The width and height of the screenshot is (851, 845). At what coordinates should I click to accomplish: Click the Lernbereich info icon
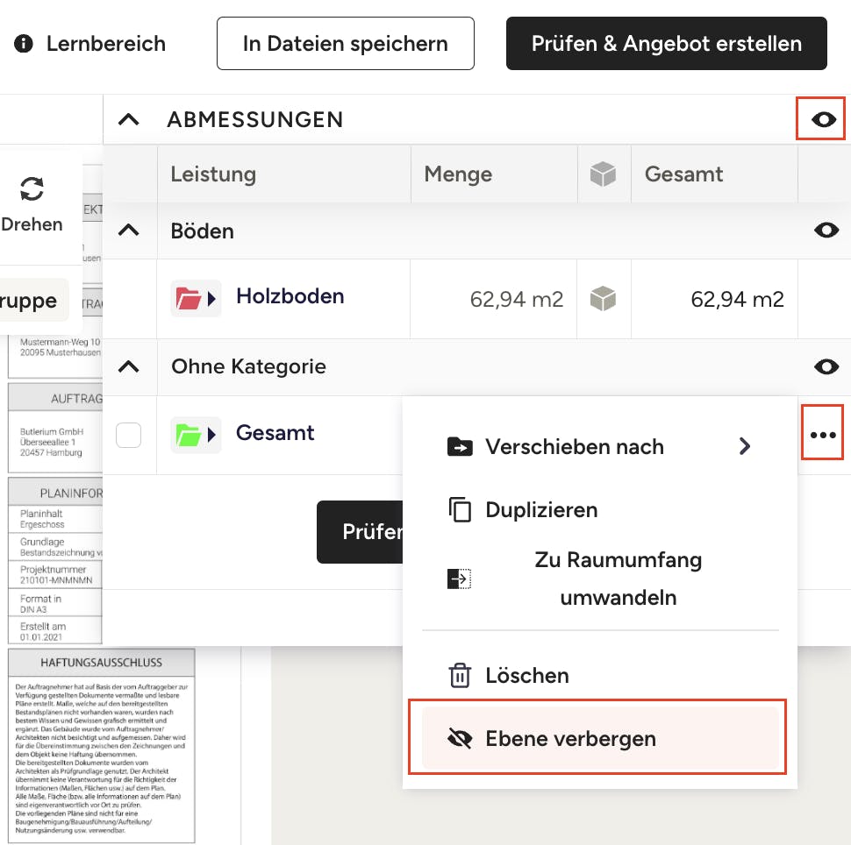point(24,43)
